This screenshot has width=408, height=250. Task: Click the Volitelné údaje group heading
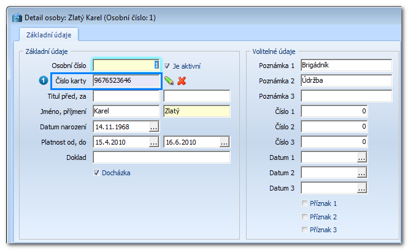click(x=274, y=51)
